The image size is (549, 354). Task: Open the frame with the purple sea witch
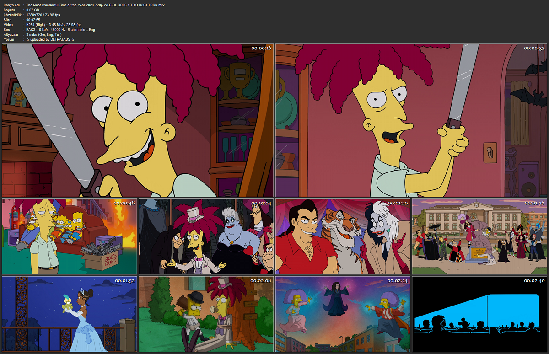(206, 236)
